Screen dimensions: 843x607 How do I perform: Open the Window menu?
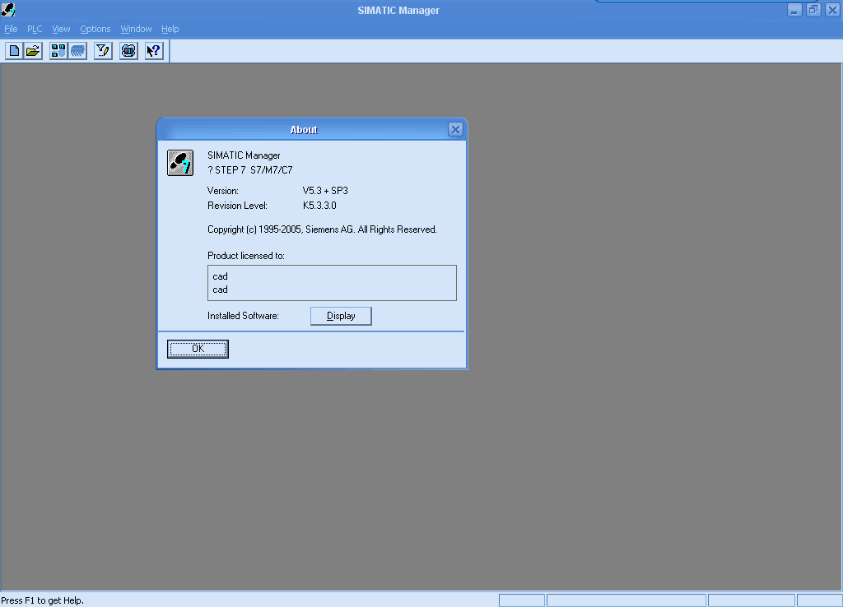pos(136,29)
